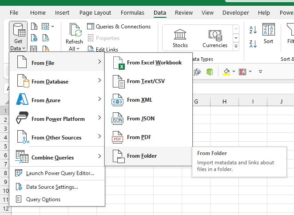Choose From Folder

click(x=148, y=156)
